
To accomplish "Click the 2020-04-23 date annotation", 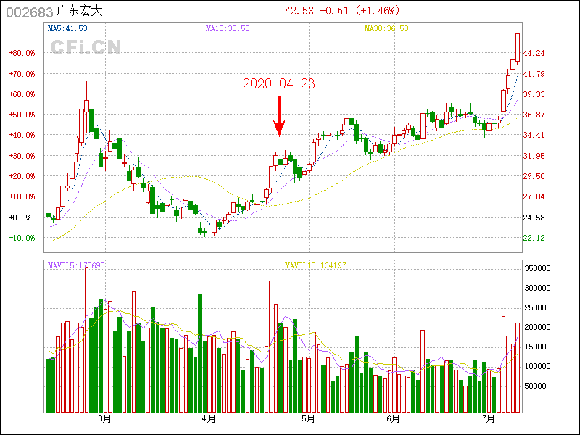I will 278,83.
